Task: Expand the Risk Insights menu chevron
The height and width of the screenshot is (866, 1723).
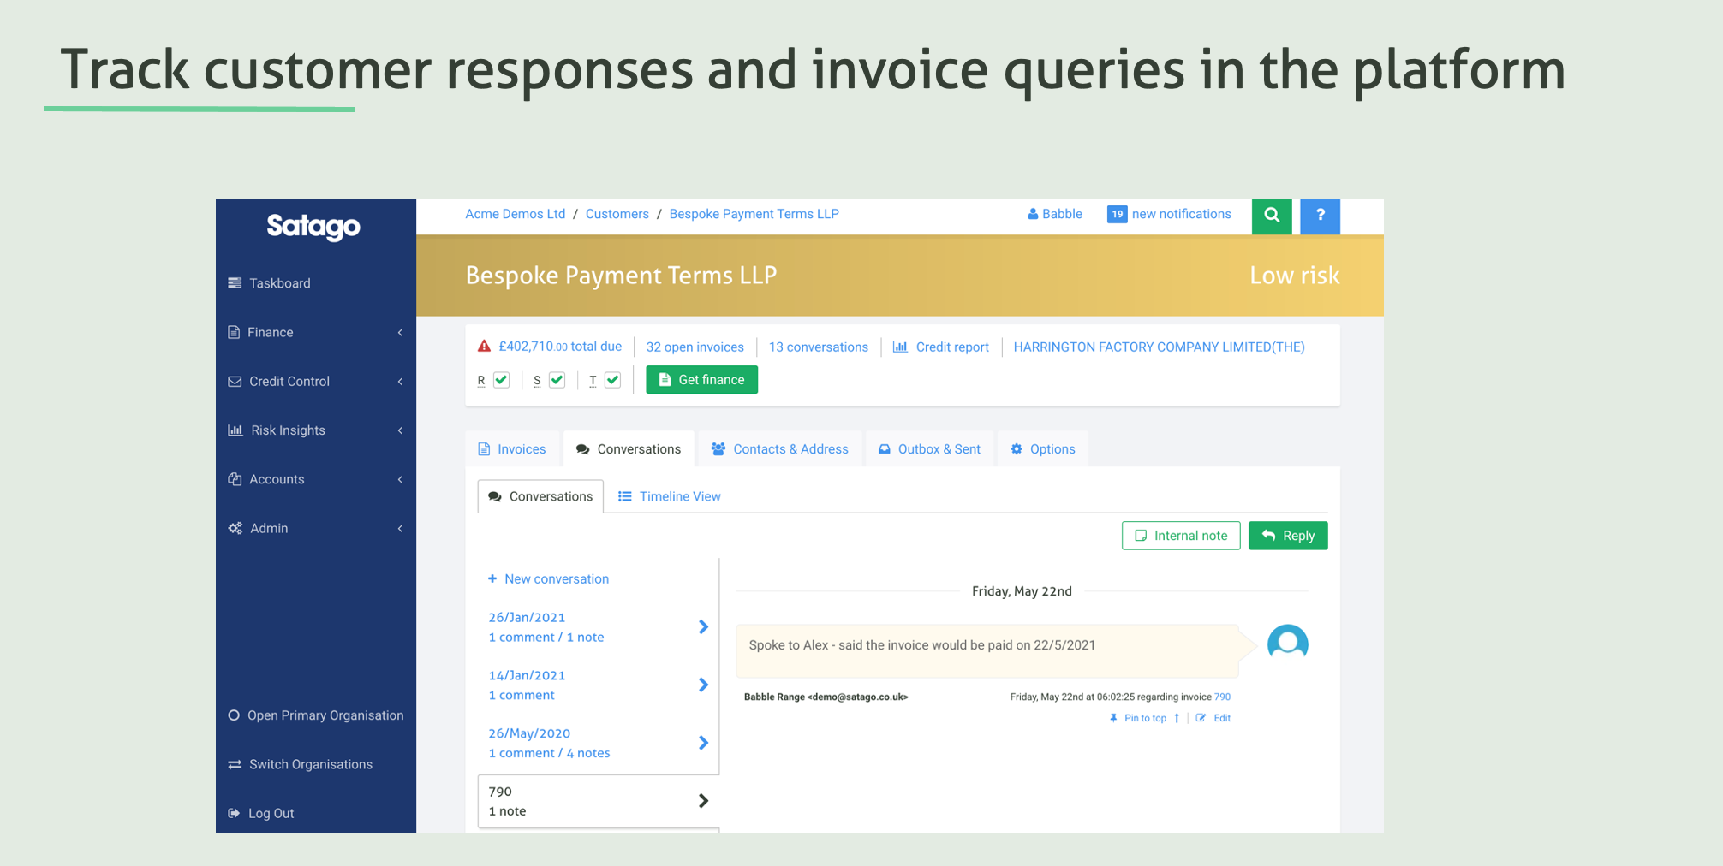Action: click(400, 430)
